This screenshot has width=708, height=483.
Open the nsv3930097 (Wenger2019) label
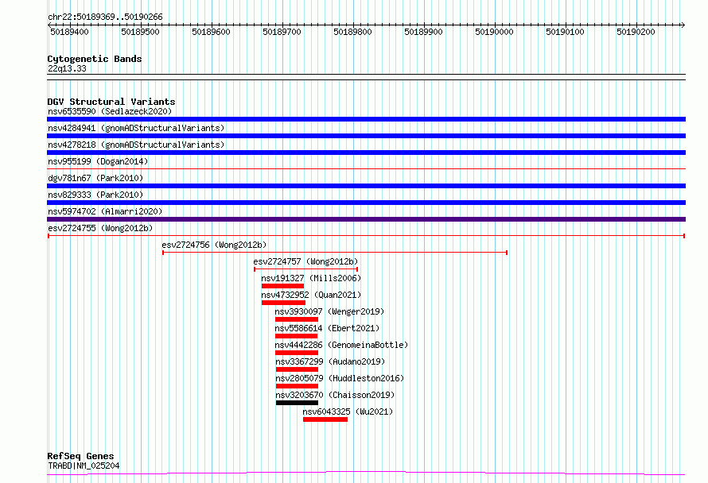tap(329, 311)
